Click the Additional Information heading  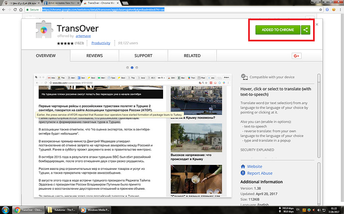tap(262, 182)
